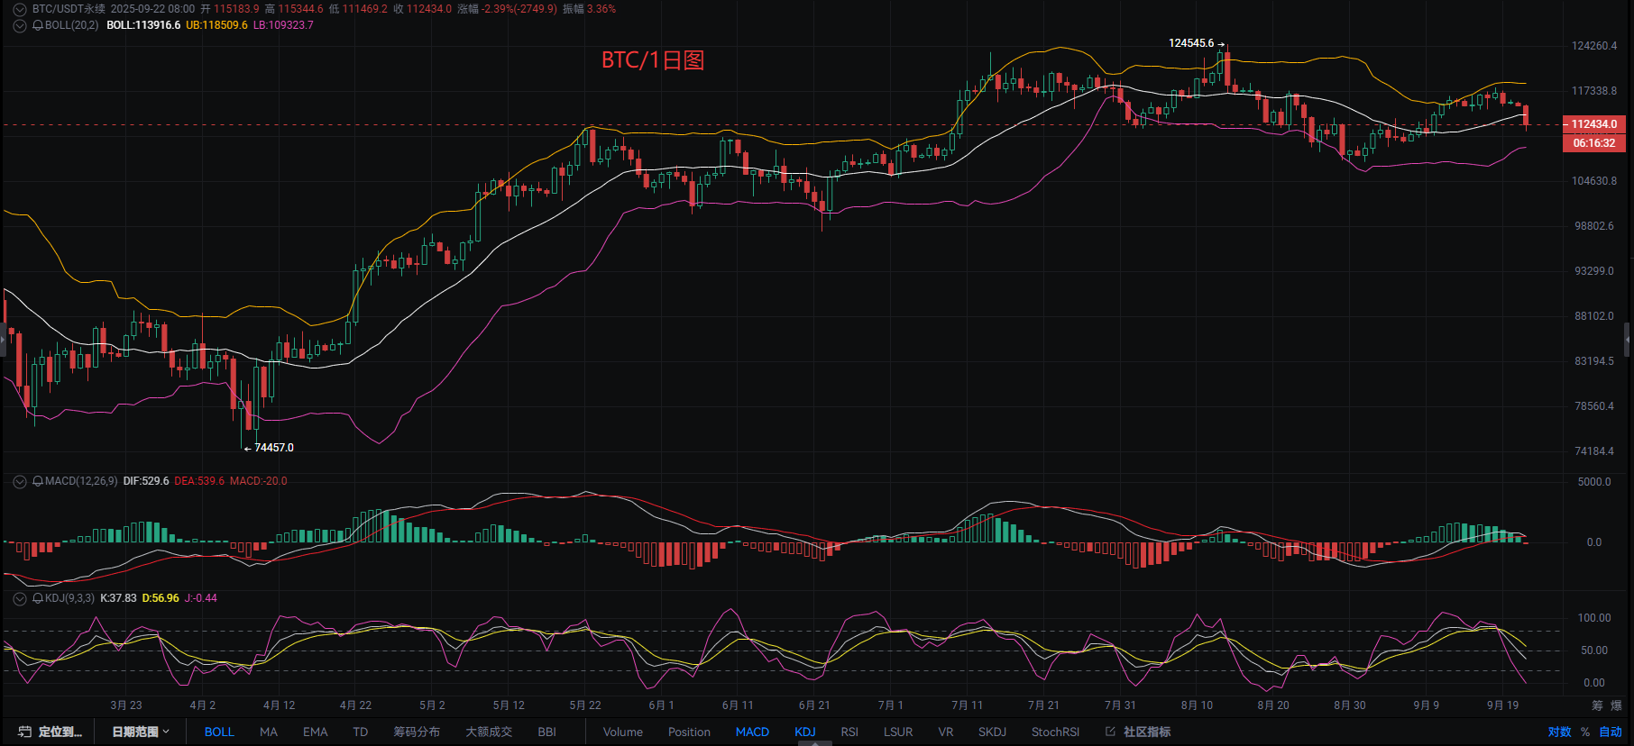Click the 9月 19 date axis label
This screenshot has height=746, width=1634.
(1502, 705)
